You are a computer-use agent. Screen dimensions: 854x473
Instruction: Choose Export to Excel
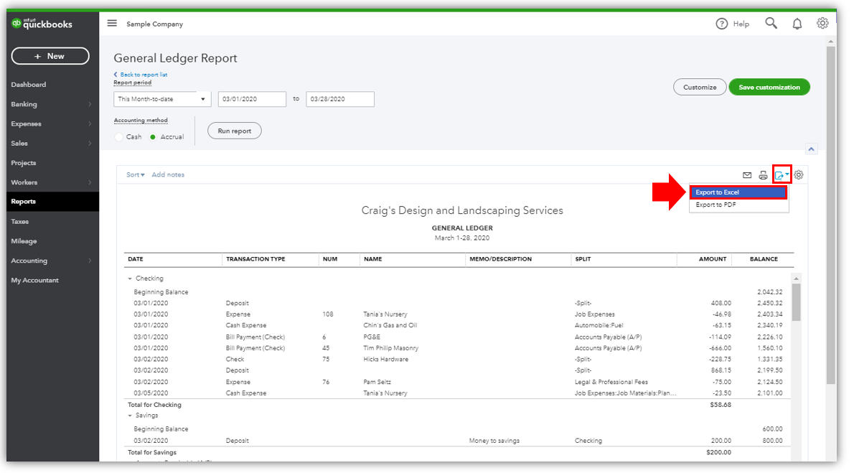coord(738,192)
